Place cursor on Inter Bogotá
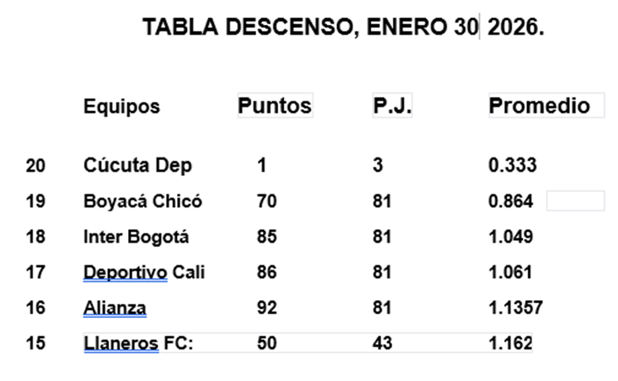 click(136, 236)
